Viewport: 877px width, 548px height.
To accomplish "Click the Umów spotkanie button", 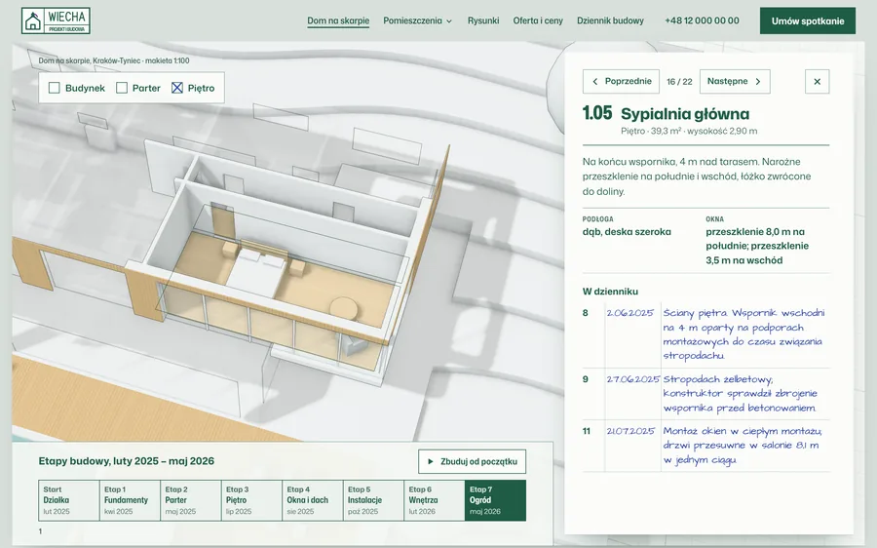I will (808, 20).
